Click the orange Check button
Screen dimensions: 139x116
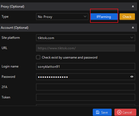tap(127, 17)
